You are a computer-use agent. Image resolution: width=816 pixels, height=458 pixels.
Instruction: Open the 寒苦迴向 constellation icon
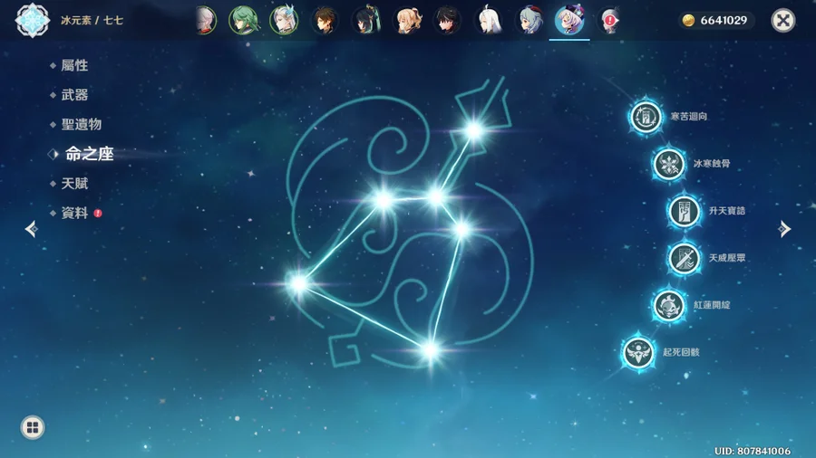pos(646,117)
